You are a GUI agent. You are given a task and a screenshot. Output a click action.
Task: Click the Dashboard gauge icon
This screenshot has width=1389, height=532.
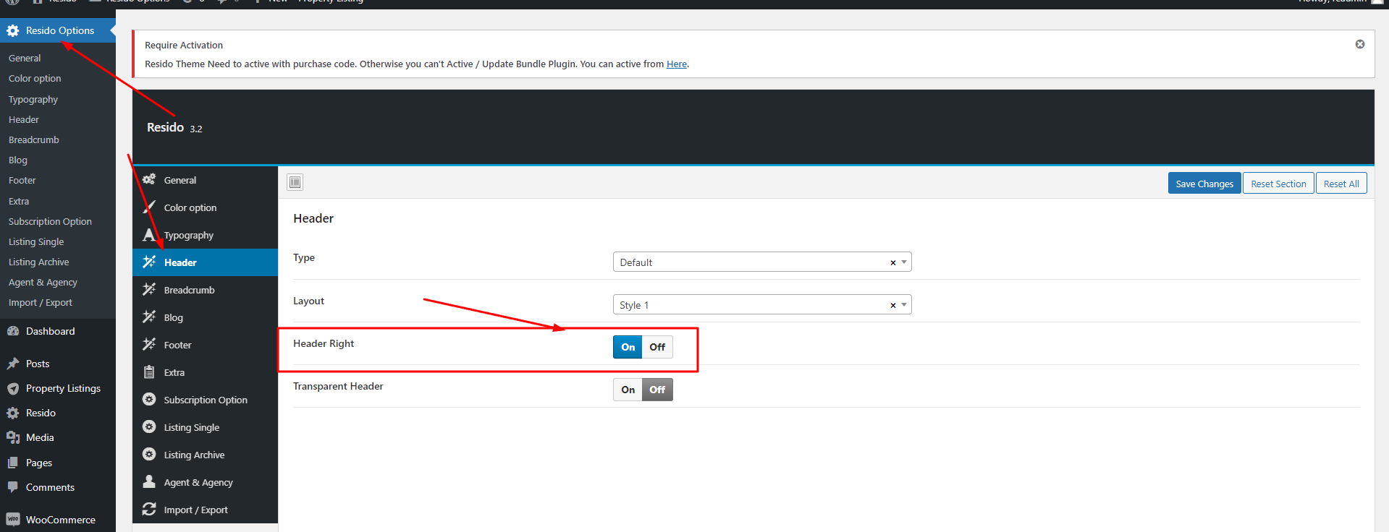tap(13, 331)
